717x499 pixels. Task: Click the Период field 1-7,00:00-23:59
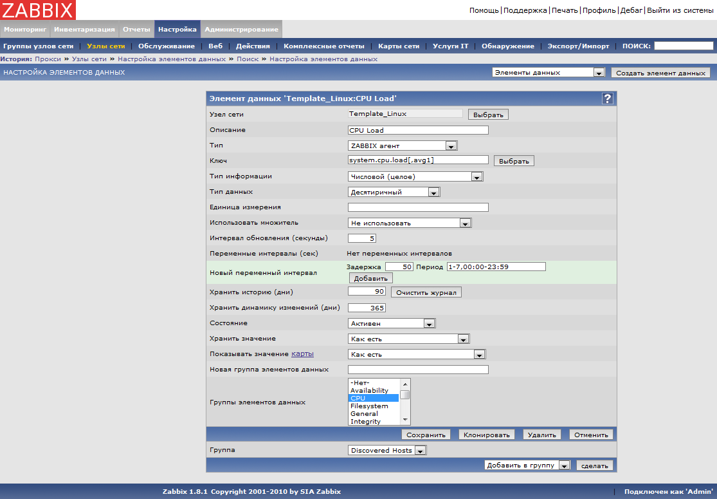click(x=496, y=267)
